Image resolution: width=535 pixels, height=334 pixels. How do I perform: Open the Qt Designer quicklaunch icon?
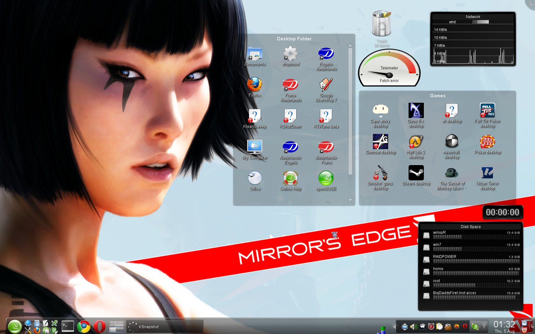pos(54,330)
